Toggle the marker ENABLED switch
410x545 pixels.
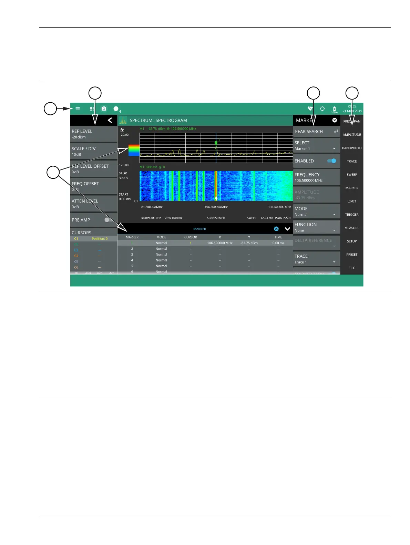pos(331,161)
